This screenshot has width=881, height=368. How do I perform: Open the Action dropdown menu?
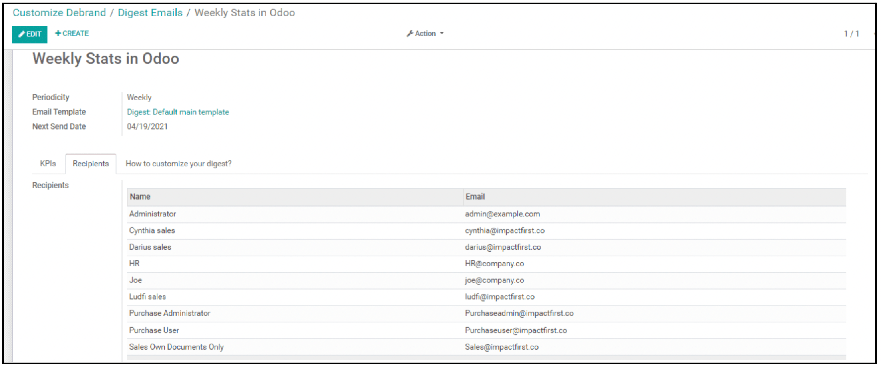(x=425, y=34)
